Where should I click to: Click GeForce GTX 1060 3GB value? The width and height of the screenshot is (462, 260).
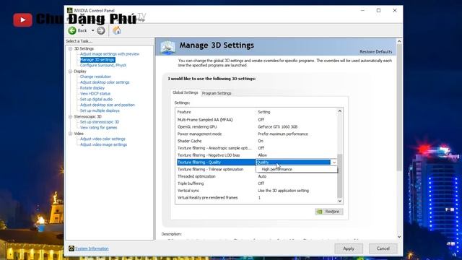[x=277, y=127]
